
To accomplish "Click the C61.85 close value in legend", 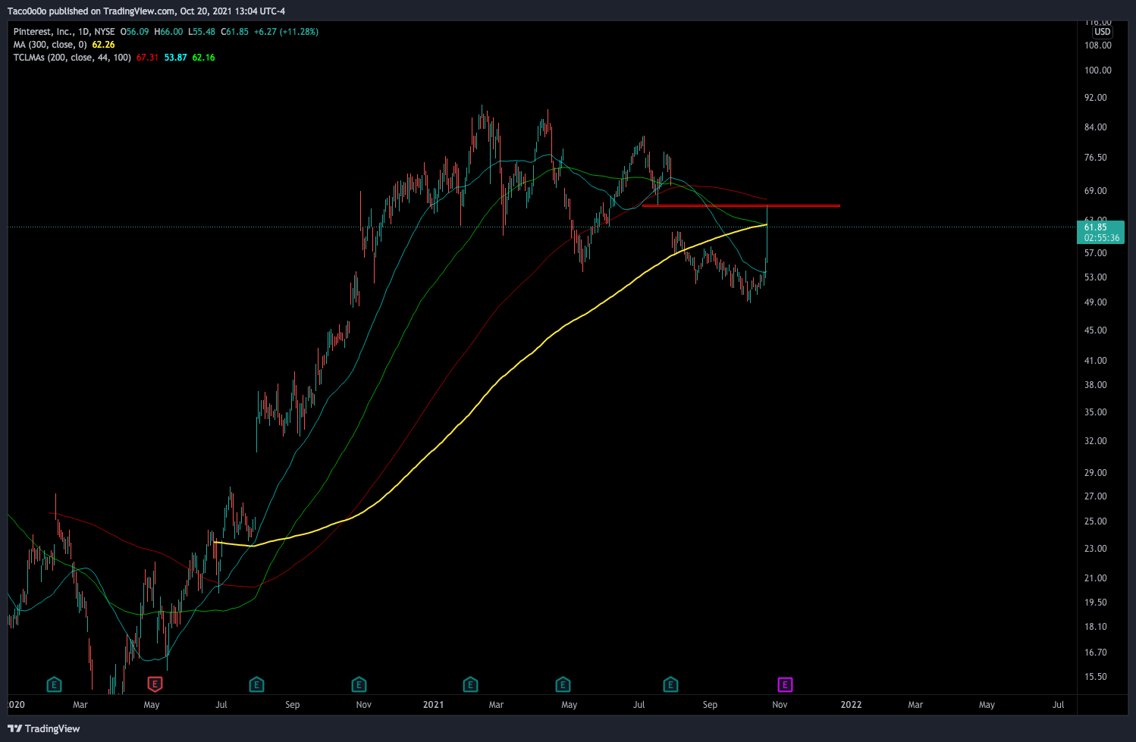I will point(235,32).
